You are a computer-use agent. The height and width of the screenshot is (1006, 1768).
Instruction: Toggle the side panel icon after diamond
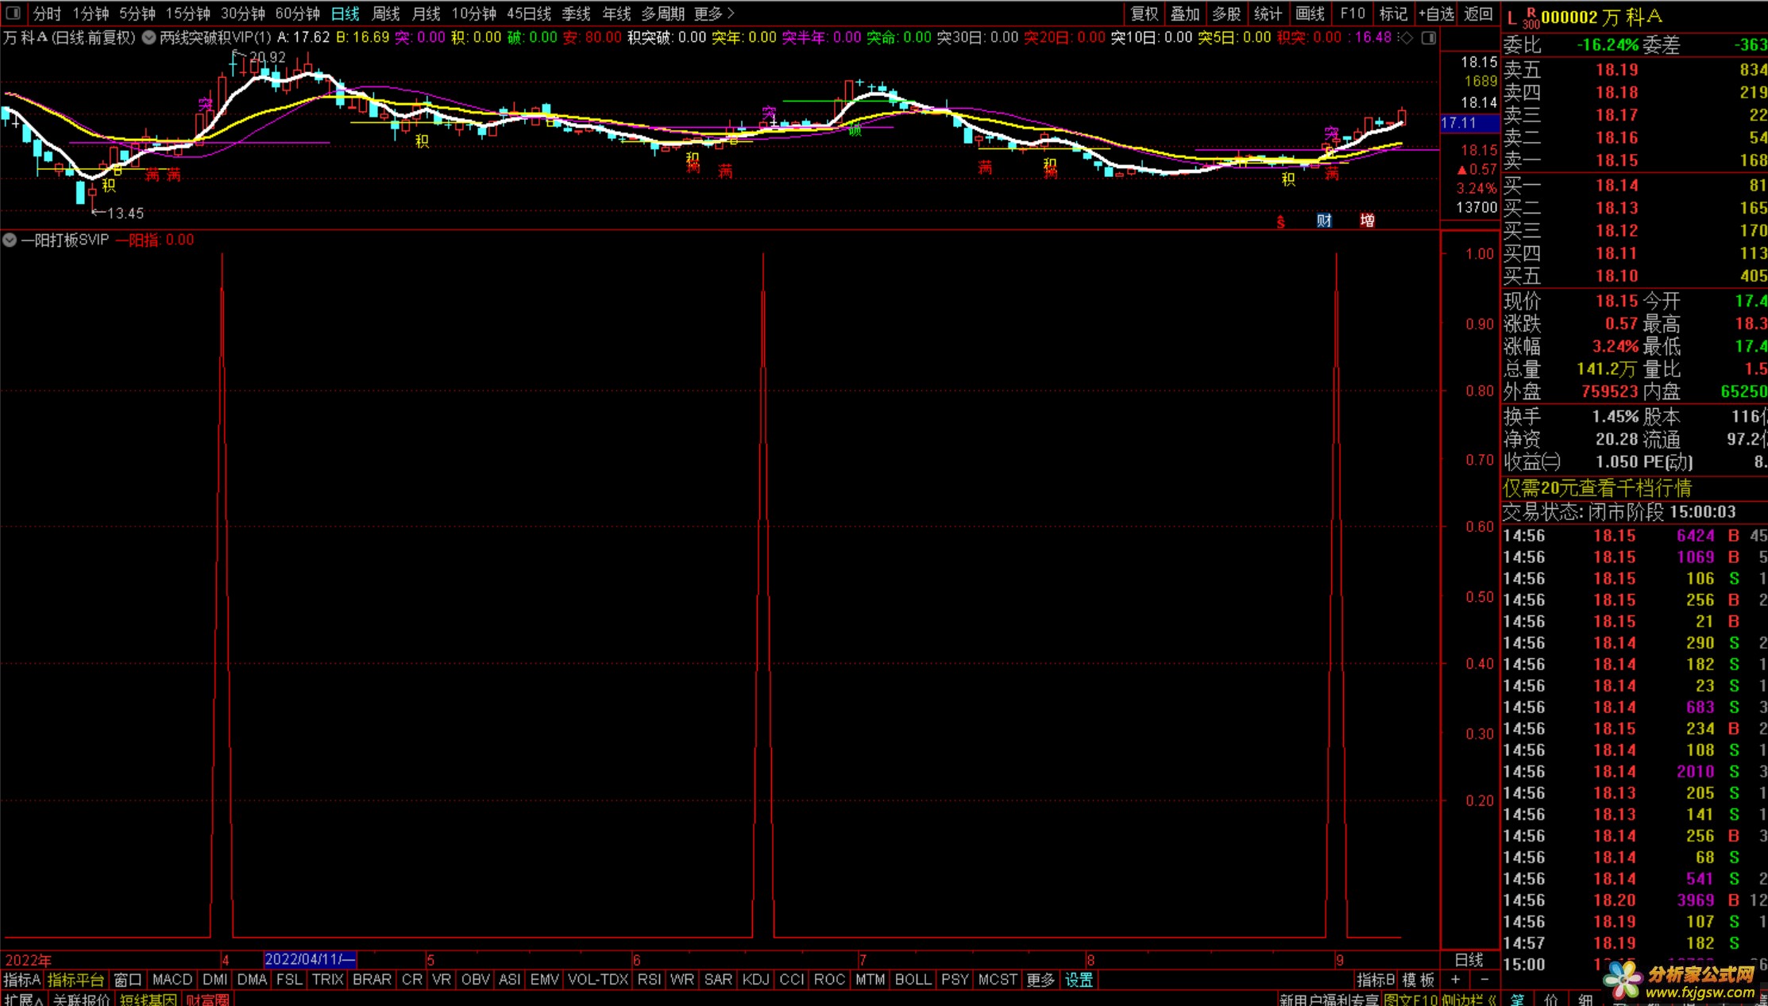[x=1428, y=37]
